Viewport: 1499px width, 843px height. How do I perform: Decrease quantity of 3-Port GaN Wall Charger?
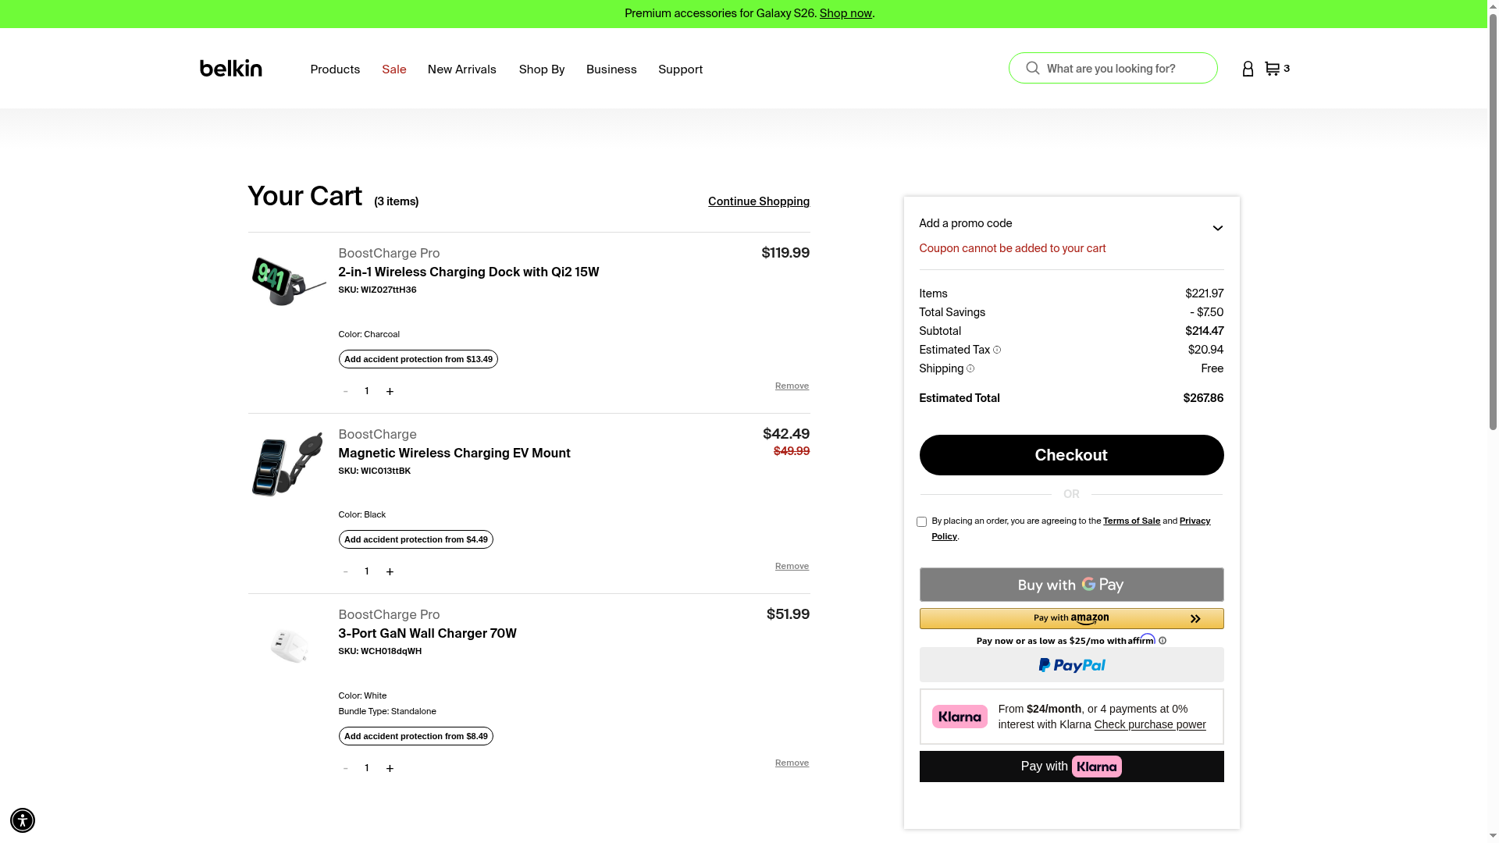pyautogui.click(x=345, y=768)
